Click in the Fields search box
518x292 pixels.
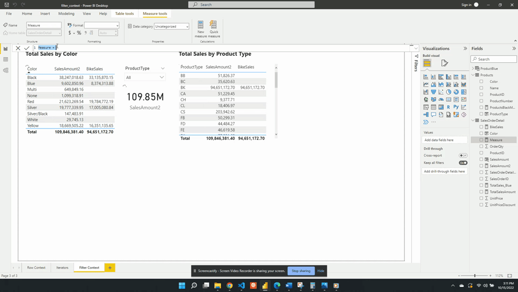[x=496, y=59]
